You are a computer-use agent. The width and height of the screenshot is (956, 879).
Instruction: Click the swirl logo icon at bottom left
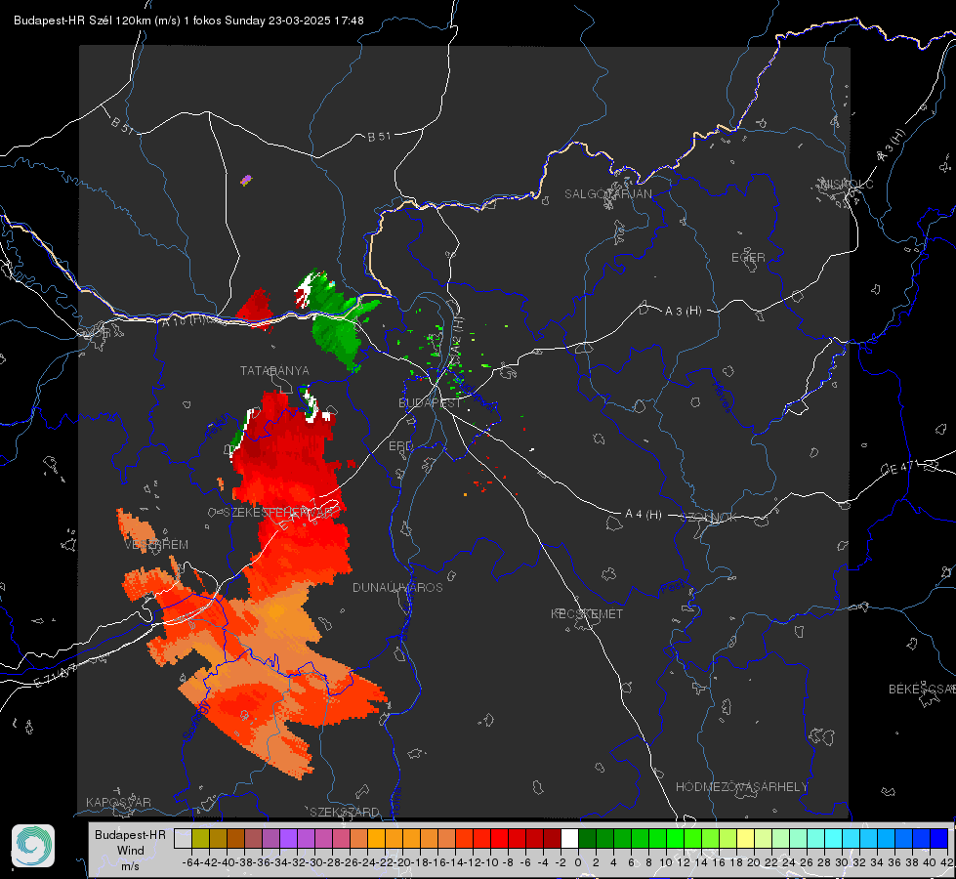tap(33, 846)
